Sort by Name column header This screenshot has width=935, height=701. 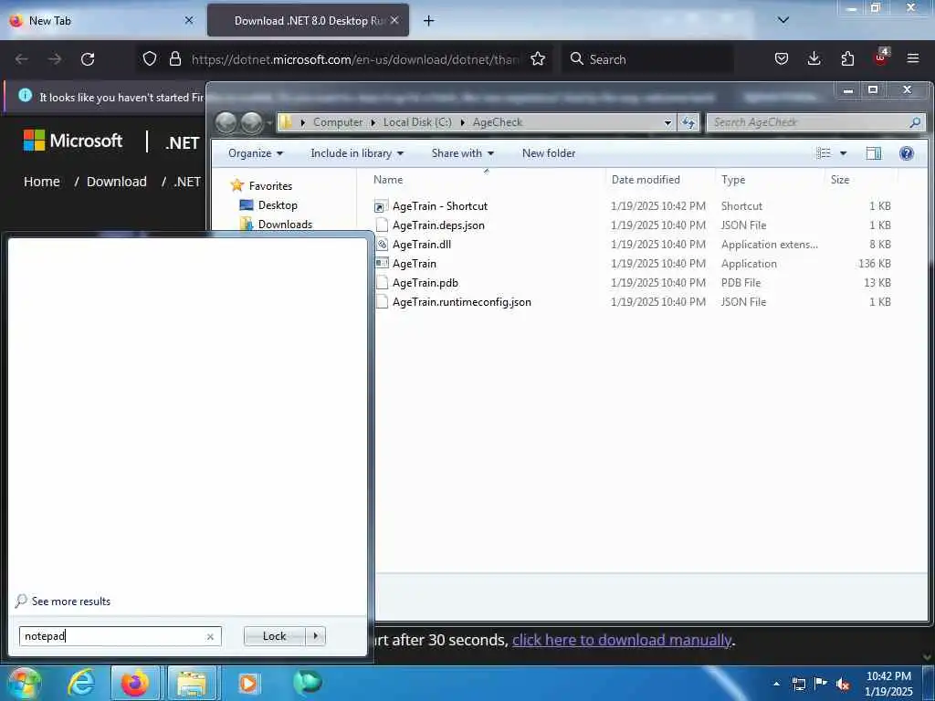[387, 180]
